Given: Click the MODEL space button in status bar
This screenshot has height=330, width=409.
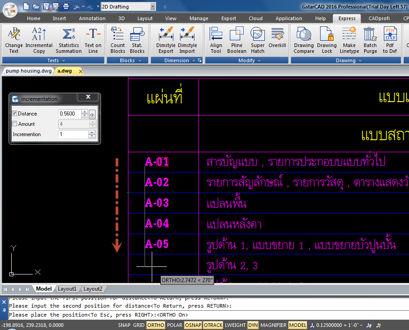Looking at the screenshot, I should [x=298, y=325].
